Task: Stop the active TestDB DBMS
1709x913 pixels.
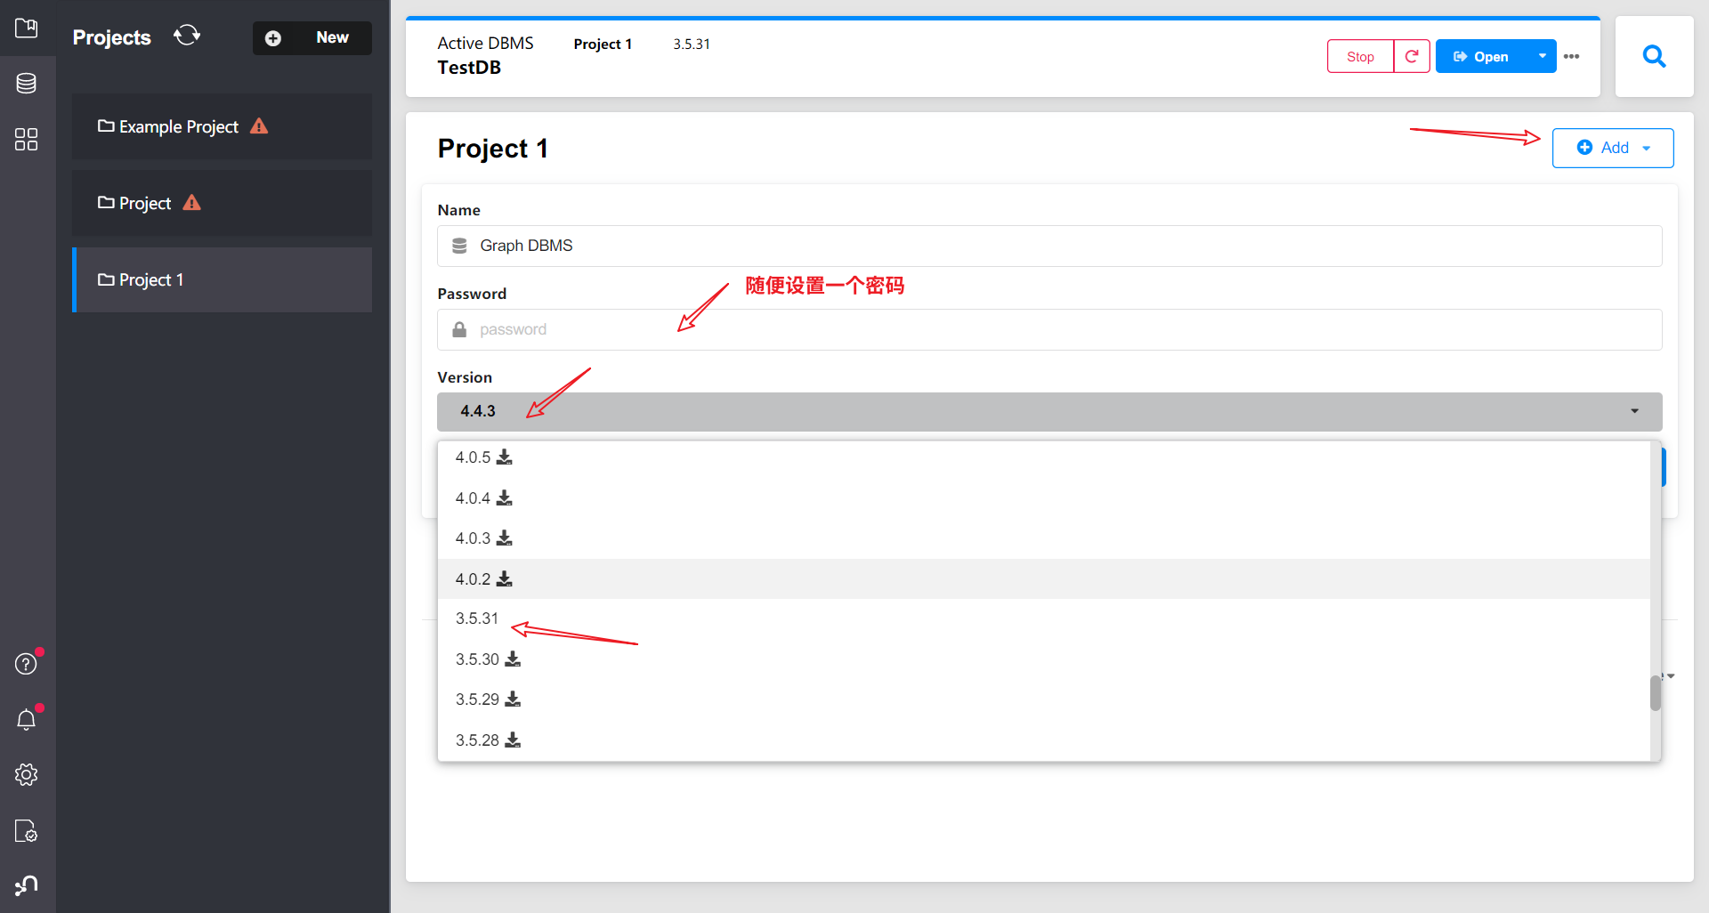Action: [1360, 56]
